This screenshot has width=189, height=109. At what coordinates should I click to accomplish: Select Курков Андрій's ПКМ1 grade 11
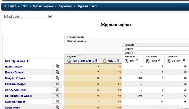coord(162,102)
